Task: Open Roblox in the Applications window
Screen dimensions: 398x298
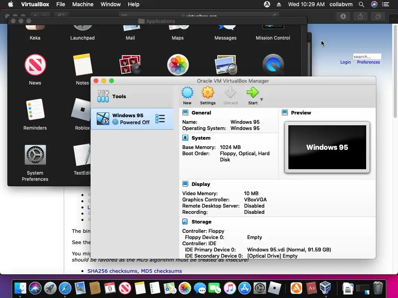Action: pos(82,109)
